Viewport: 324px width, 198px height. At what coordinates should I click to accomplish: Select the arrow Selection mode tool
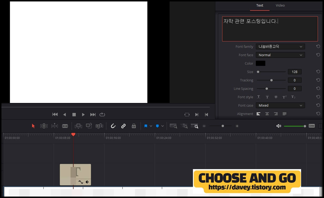pyautogui.click(x=33, y=126)
